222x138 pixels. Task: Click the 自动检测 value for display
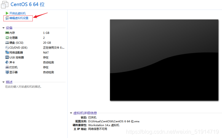[x=48, y=72]
